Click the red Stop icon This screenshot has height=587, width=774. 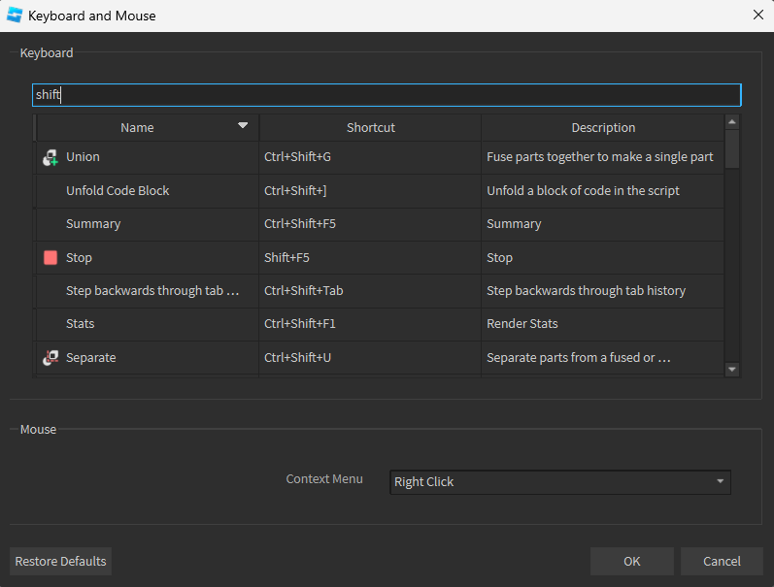click(x=50, y=257)
